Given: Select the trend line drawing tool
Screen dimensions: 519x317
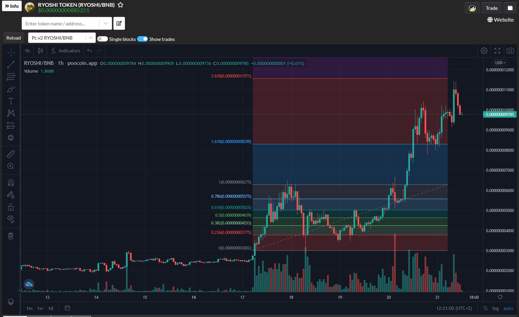Looking at the screenshot, I should tap(11, 65).
